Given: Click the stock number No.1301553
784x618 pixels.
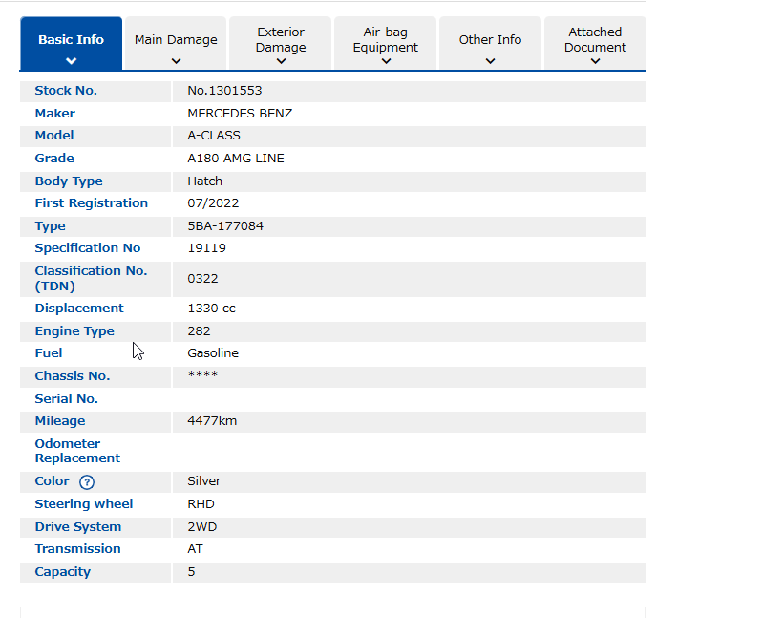Looking at the screenshot, I should click(224, 91).
